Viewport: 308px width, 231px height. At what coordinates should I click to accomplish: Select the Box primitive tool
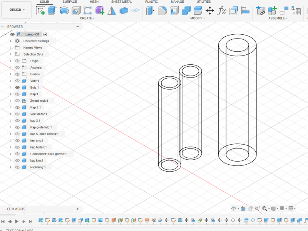[x=124, y=11]
